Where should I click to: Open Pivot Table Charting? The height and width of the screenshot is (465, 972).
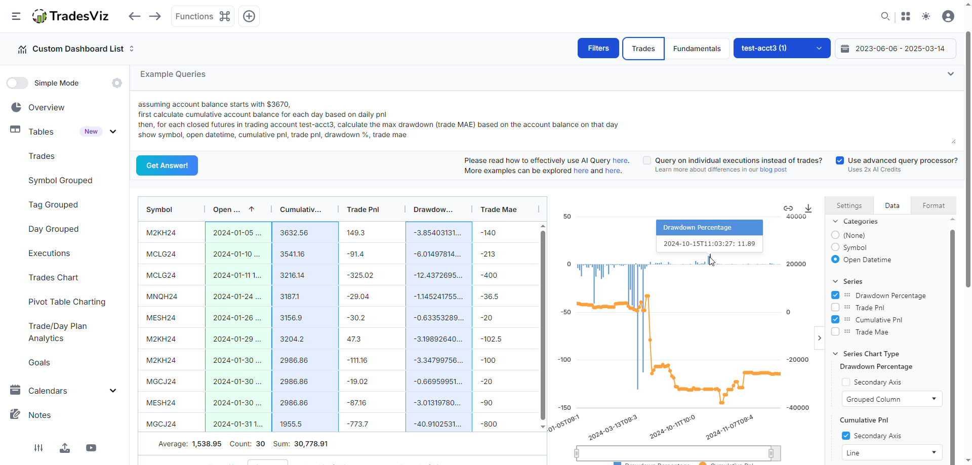[x=67, y=302]
